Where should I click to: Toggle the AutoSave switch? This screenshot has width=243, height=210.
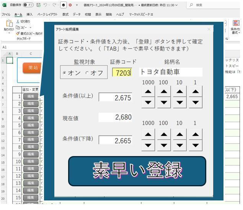coord(28,5)
